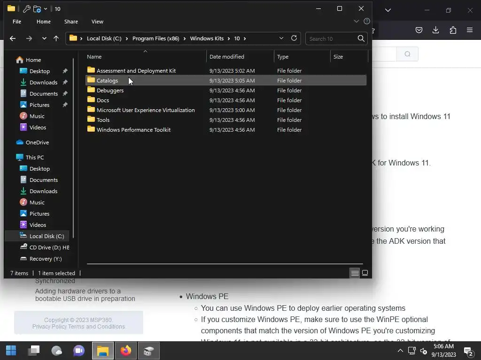Open the address bar history dropdown
Screen dimensions: 481x360
281,38
